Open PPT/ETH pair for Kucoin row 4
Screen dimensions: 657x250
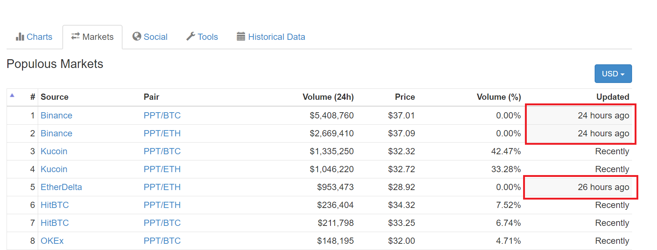[x=162, y=169]
